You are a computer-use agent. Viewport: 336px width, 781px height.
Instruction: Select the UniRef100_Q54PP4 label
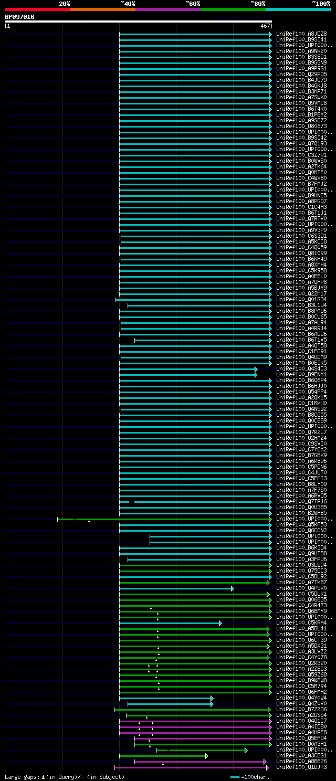(301, 392)
